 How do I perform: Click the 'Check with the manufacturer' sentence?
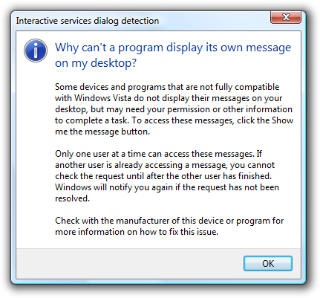click(x=169, y=221)
